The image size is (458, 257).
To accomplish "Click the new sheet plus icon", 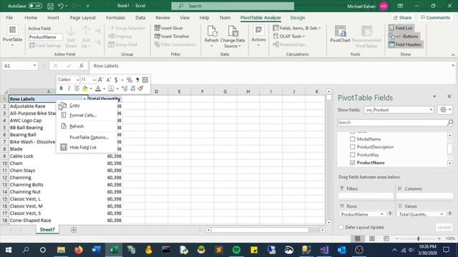I will coord(74,230).
